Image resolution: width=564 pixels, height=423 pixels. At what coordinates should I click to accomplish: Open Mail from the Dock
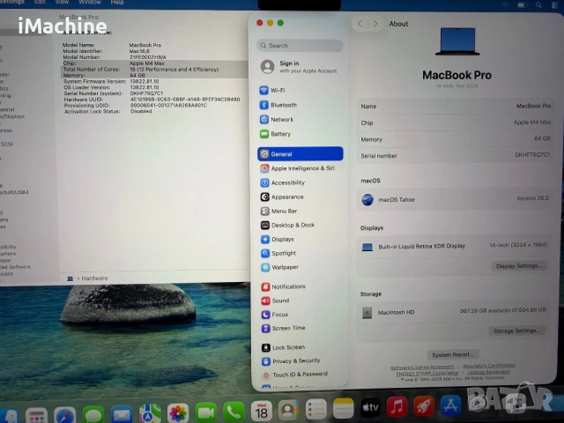click(122, 413)
